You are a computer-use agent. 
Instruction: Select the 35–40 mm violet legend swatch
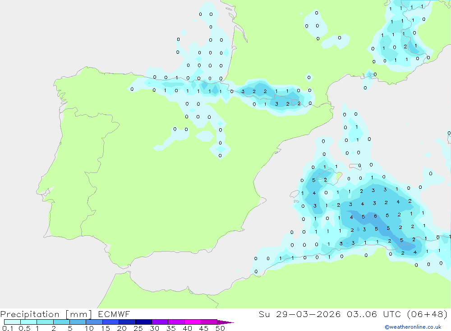[x=176, y=322]
